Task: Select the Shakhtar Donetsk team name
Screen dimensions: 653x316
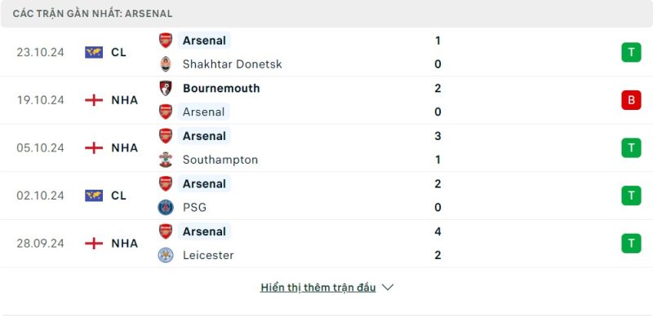Action: 233,64
